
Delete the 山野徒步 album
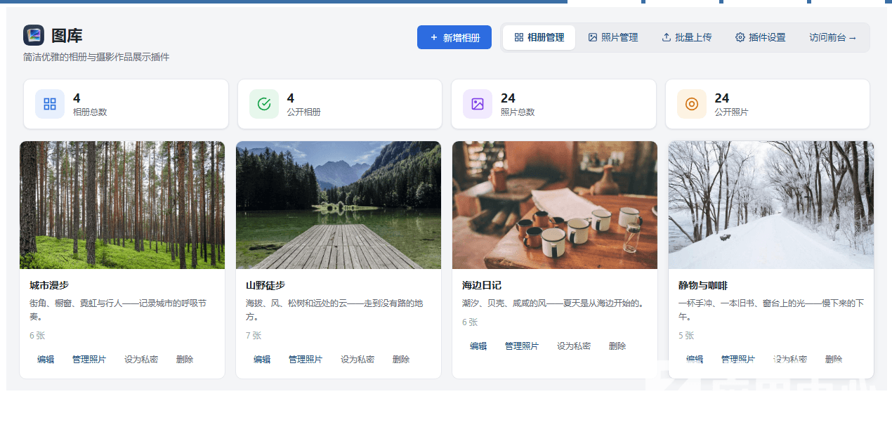coord(401,359)
